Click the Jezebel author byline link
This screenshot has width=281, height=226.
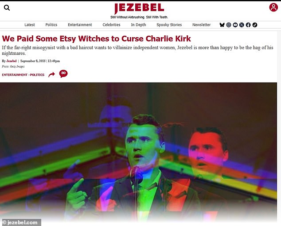click(12, 61)
